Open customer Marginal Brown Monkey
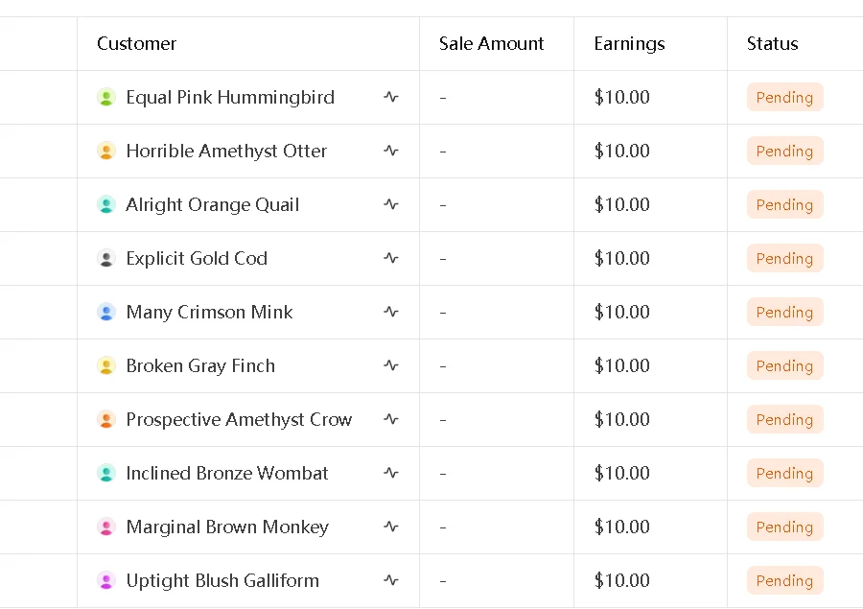 tap(227, 527)
